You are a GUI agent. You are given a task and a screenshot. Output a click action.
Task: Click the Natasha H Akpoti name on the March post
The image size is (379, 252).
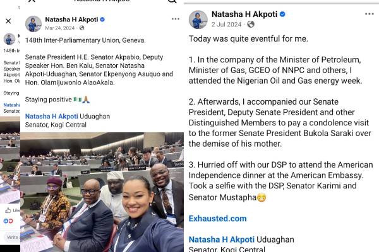pos(71,20)
